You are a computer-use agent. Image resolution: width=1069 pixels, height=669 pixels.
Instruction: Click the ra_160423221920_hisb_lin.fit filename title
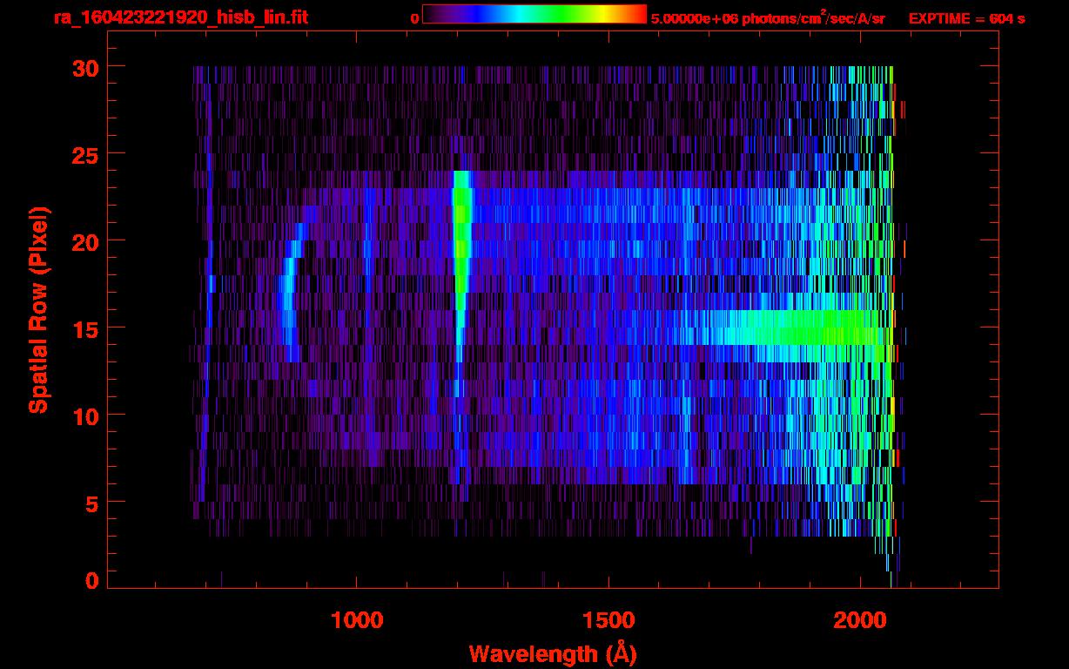click(180, 17)
